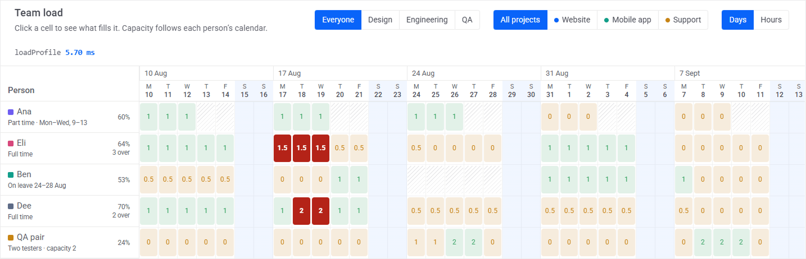Image resolution: width=806 pixels, height=259 pixels.
Task: Click the Monday 10 day header
Action: [149, 91]
